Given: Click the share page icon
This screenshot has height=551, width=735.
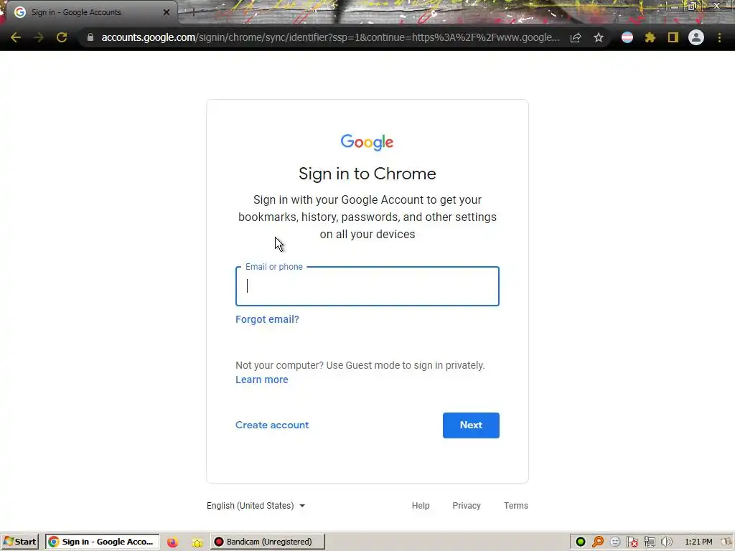Looking at the screenshot, I should pos(576,37).
